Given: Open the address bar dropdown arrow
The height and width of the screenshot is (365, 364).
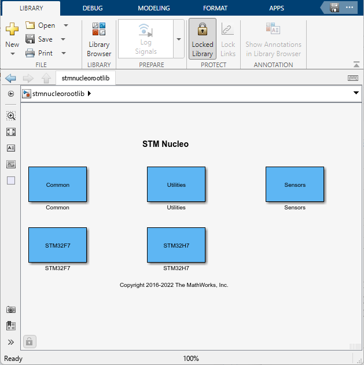Looking at the screenshot, I should (x=355, y=93).
